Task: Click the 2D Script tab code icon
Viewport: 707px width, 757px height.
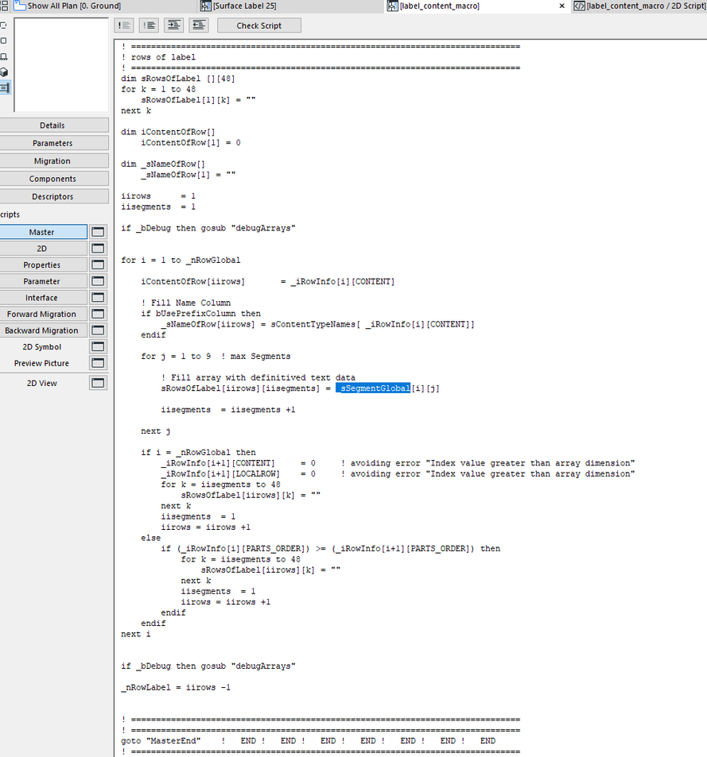Action: [x=579, y=6]
